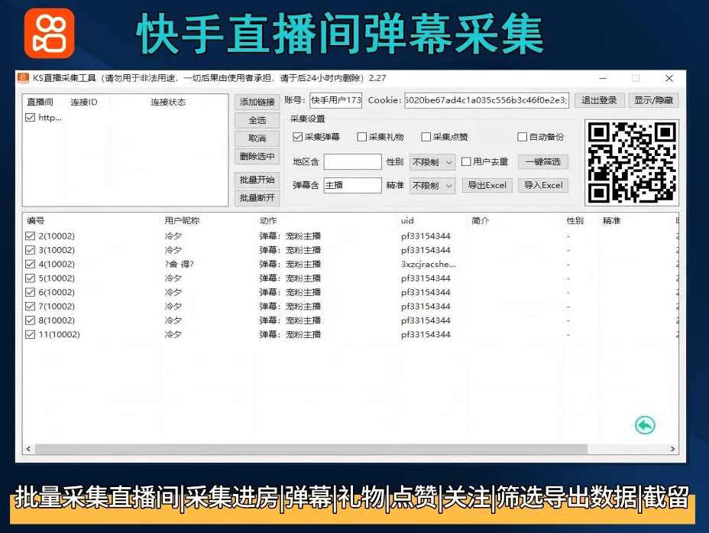Click the scrollbar right arrow

click(x=672, y=449)
